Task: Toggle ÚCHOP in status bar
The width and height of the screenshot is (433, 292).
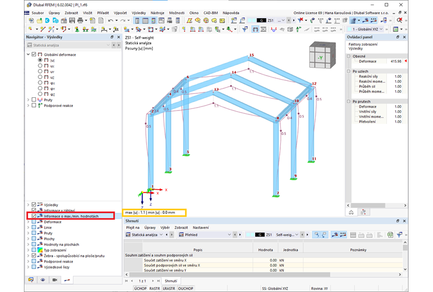Action: 140,289
